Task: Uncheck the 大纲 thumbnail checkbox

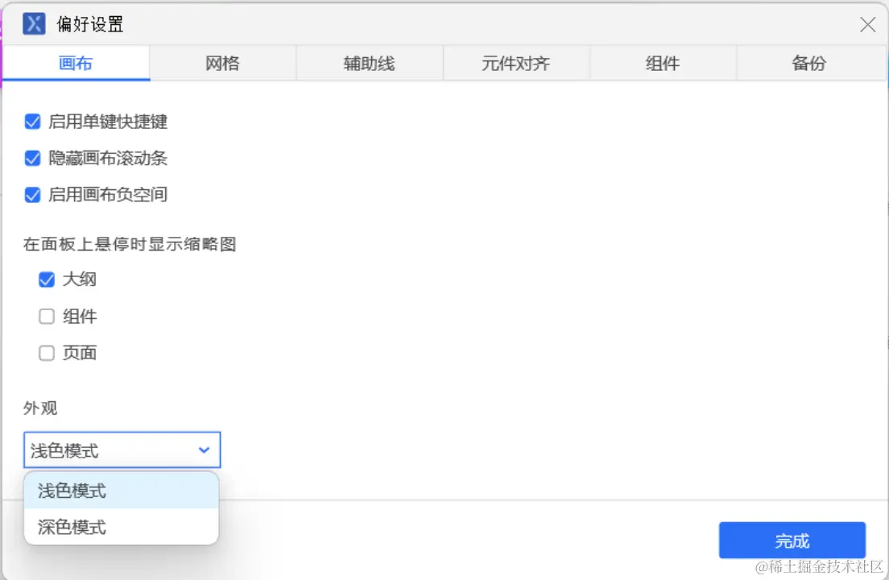Action: 47,280
